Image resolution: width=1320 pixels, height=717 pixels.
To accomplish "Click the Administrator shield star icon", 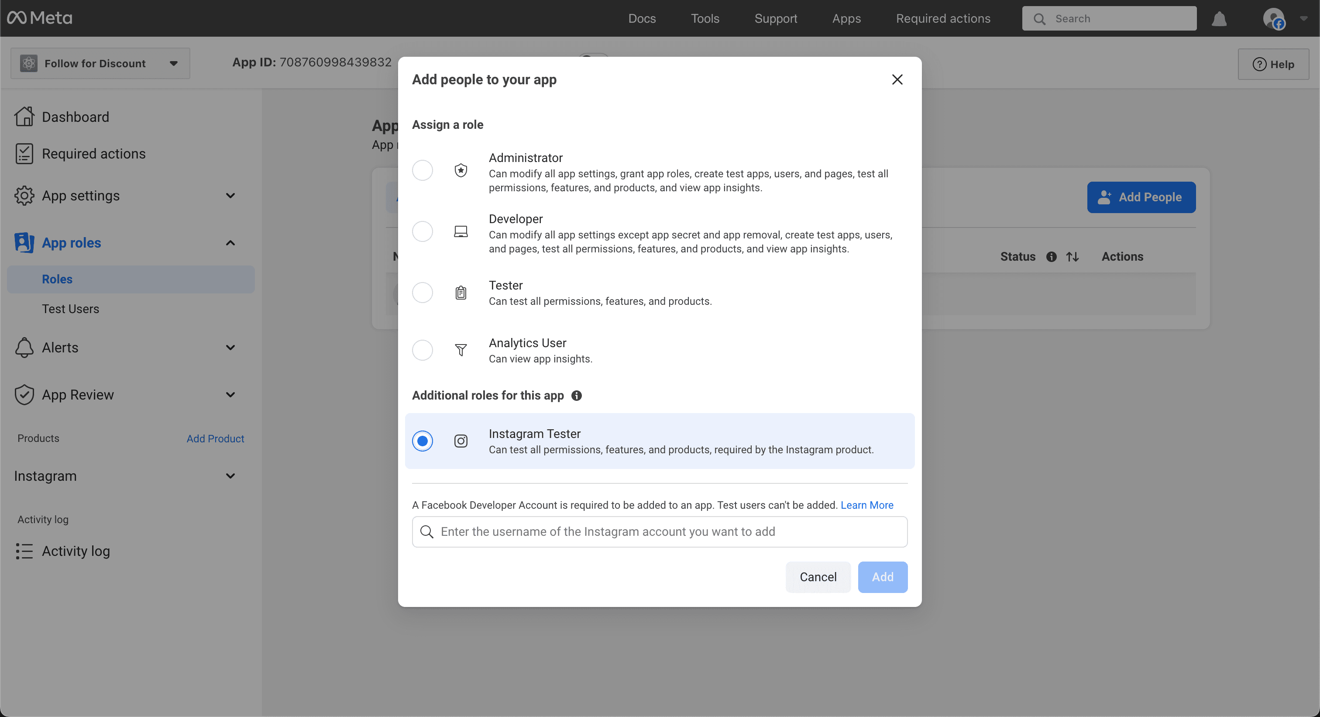I will click(x=461, y=170).
